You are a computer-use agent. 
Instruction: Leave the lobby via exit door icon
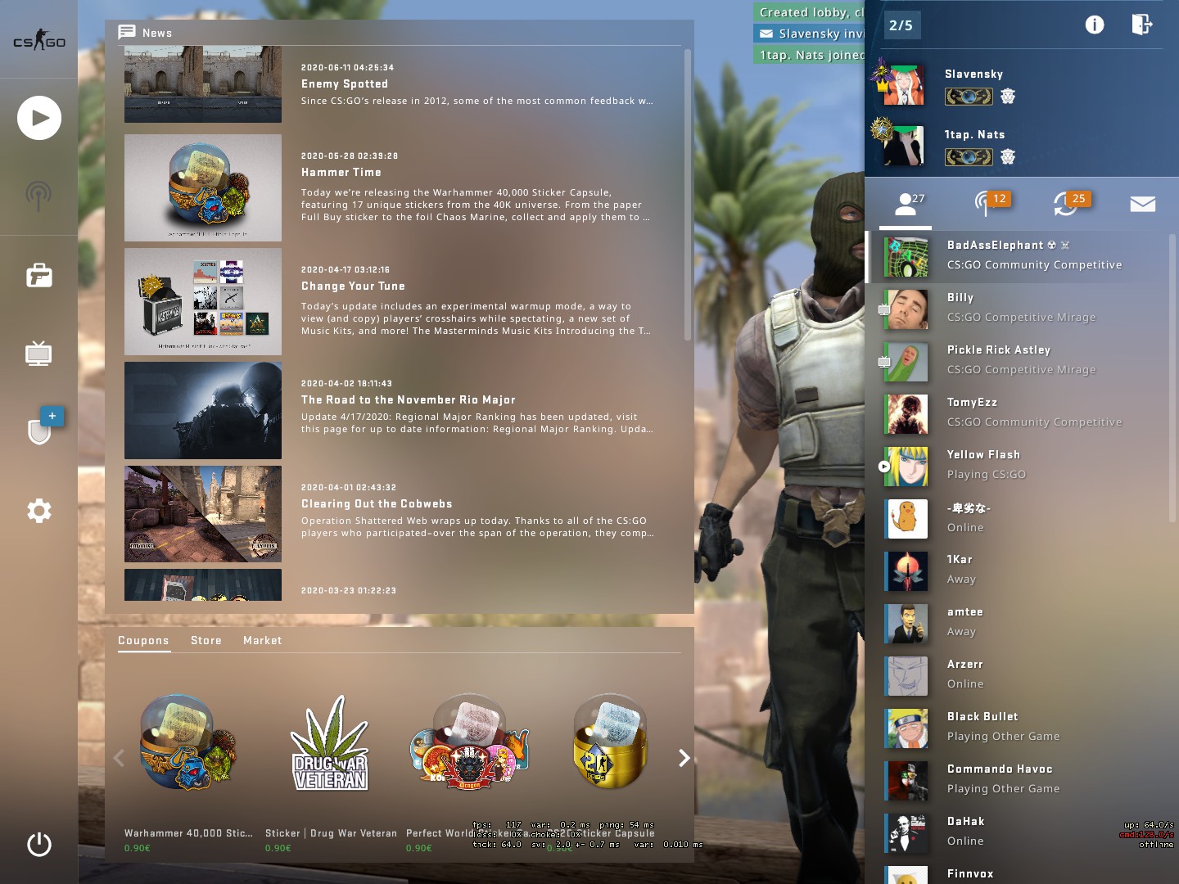point(1142,25)
